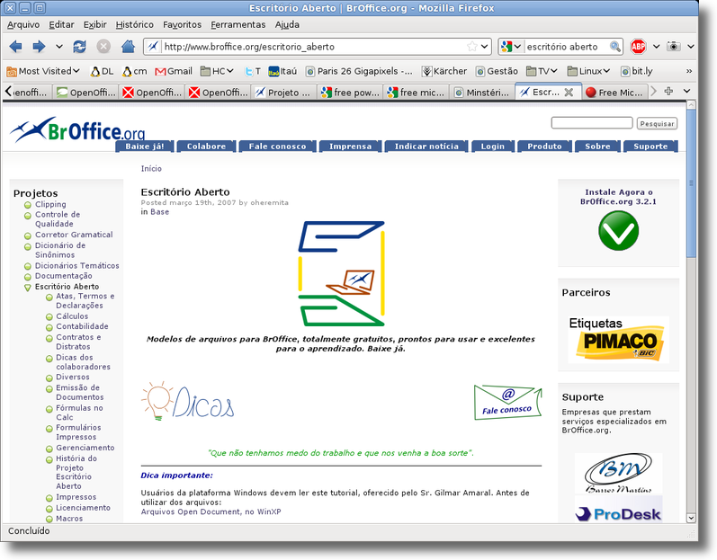Click the BrOffice.org site logo
Image resolution: width=717 pixels, height=560 pixels.
tap(77, 129)
